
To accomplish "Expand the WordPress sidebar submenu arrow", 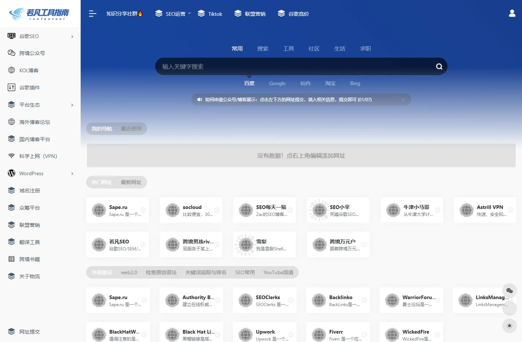I will click(72, 173).
